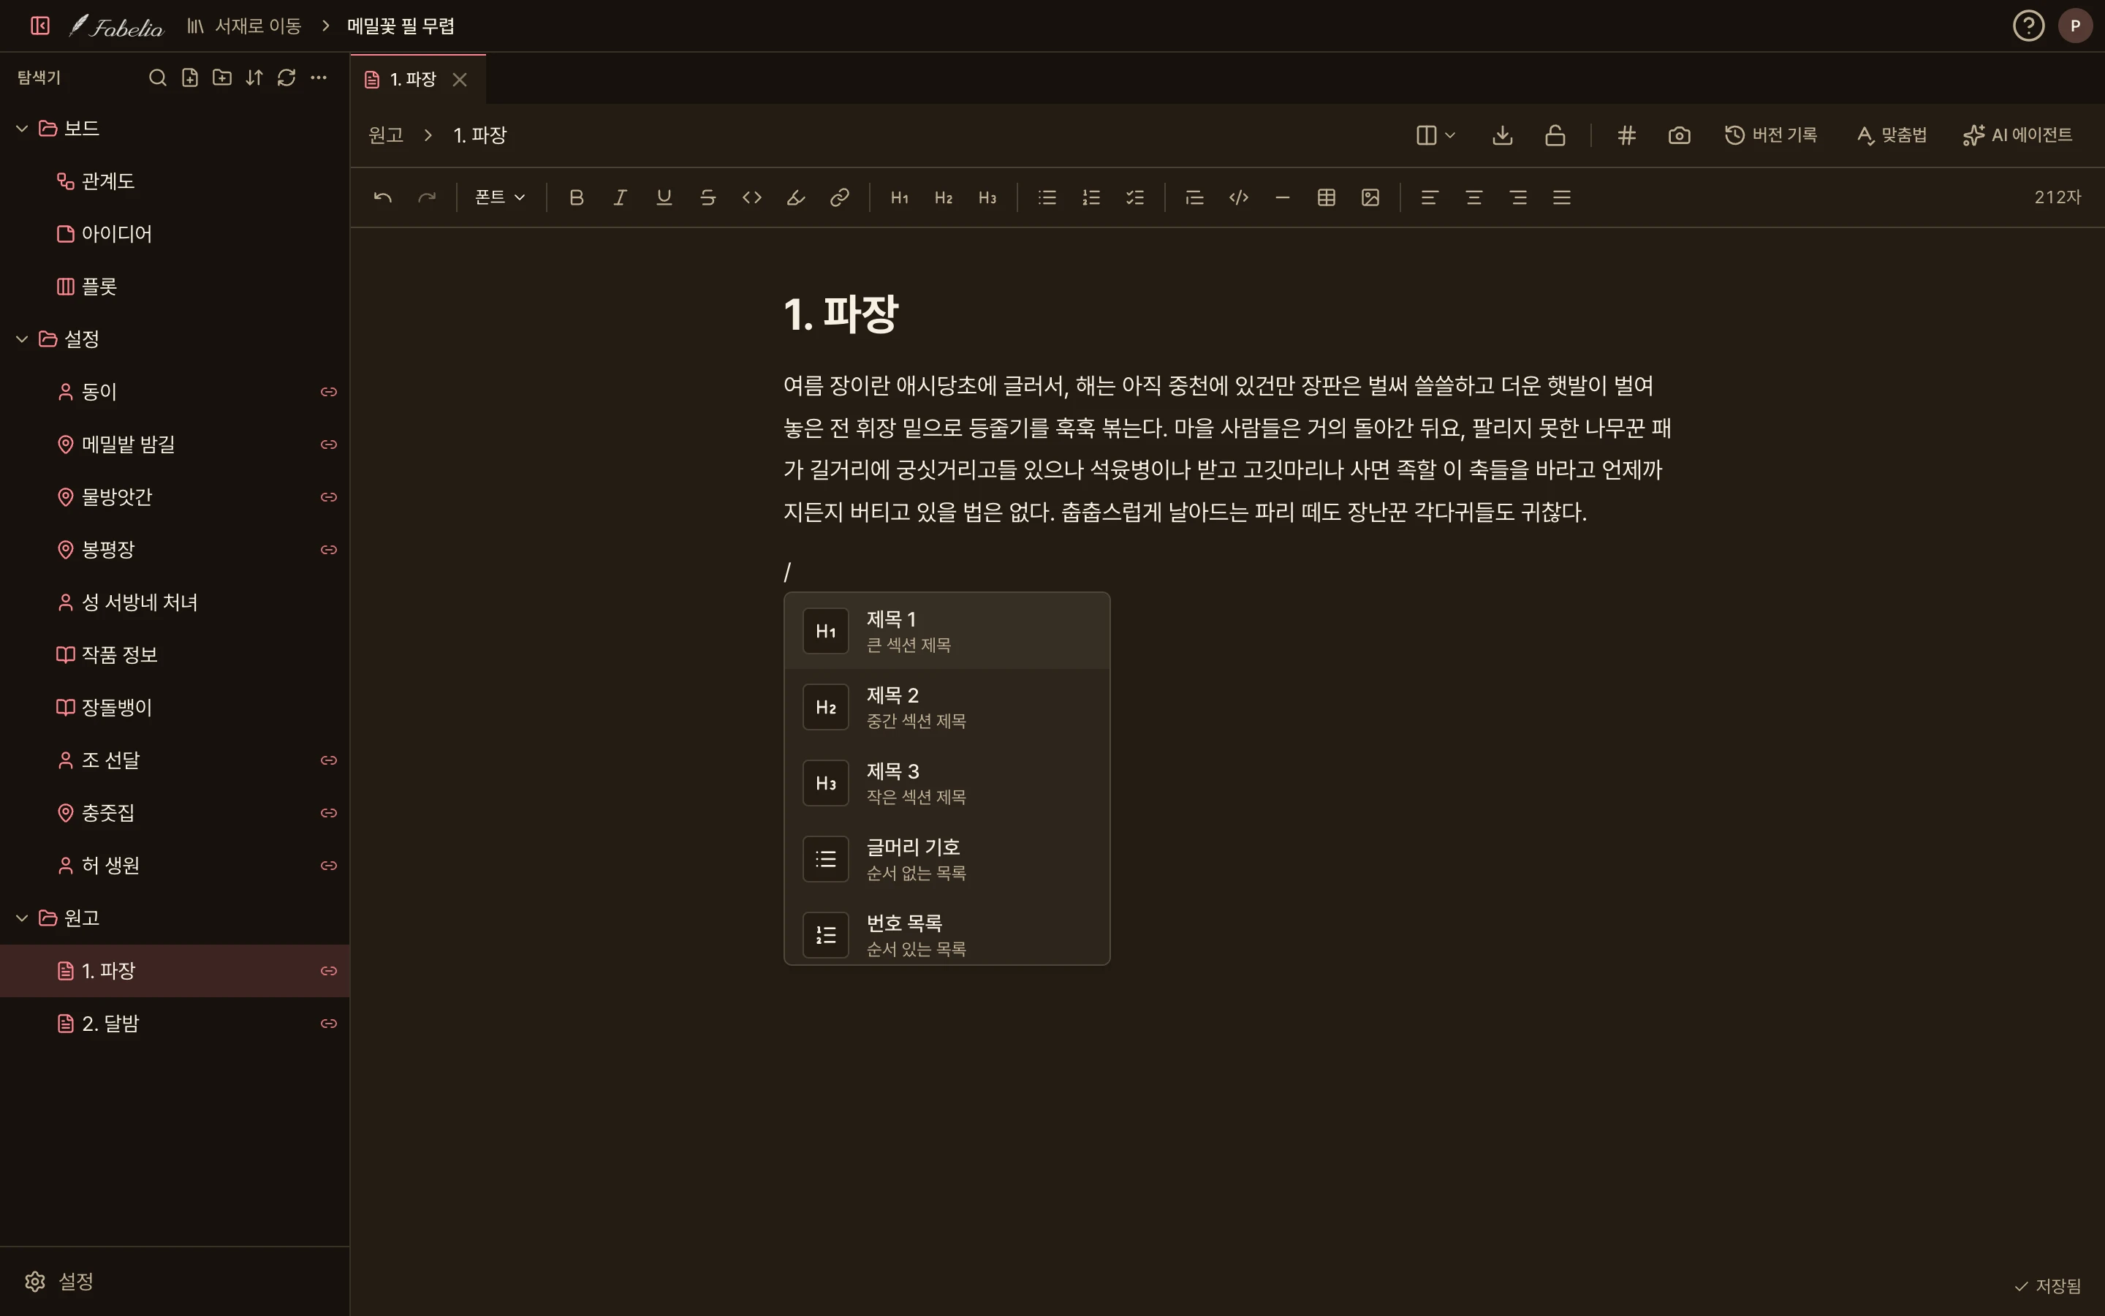The image size is (2105, 1316).
Task: Collapse the 원고 folder
Action: click(23, 918)
